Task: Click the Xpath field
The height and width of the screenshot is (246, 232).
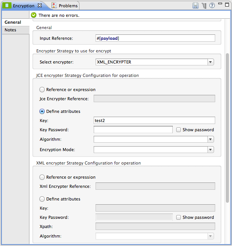Action: [155, 226]
